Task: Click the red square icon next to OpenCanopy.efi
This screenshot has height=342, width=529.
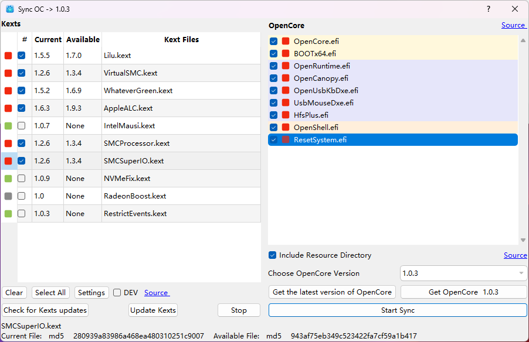Action: pos(286,78)
